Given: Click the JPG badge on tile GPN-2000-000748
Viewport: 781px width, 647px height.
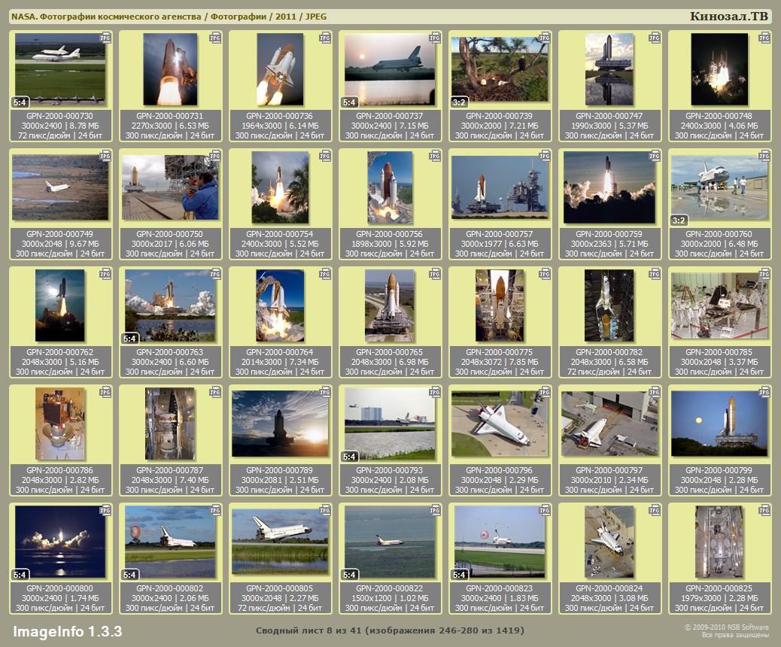Looking at the screenshot, I should 765,37.
